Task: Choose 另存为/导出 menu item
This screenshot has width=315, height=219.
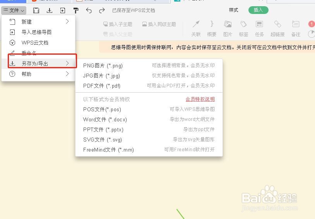Action: tap(38, 64)
